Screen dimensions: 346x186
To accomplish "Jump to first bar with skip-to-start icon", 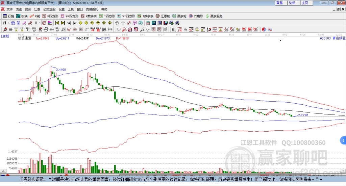I will [57, 23].
